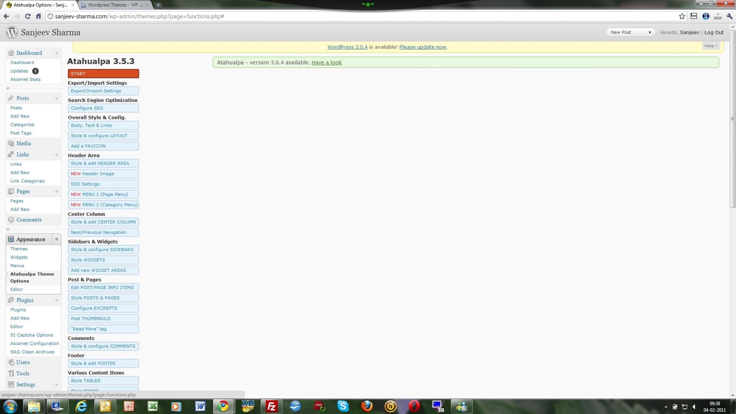Viewport: 736px width, 414px height.
Task: Click the WordPress logo icon
Action: pos(12,32)
